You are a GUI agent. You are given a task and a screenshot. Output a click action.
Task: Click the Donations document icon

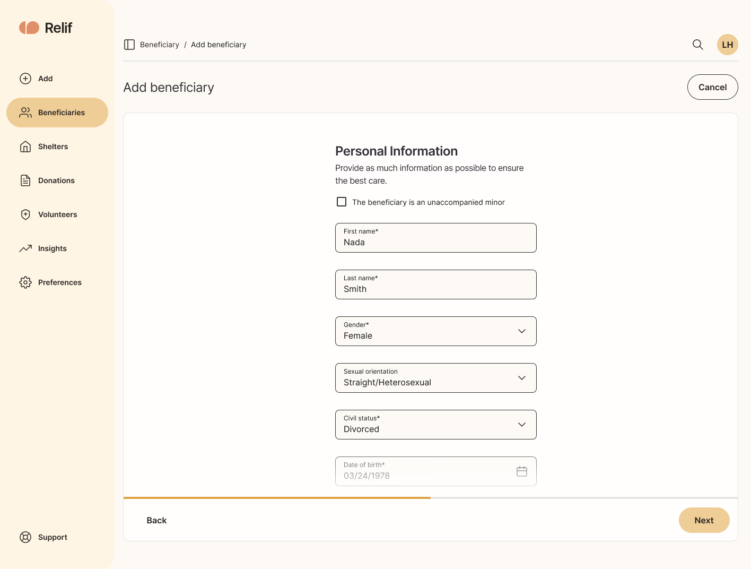click(25, 180)
